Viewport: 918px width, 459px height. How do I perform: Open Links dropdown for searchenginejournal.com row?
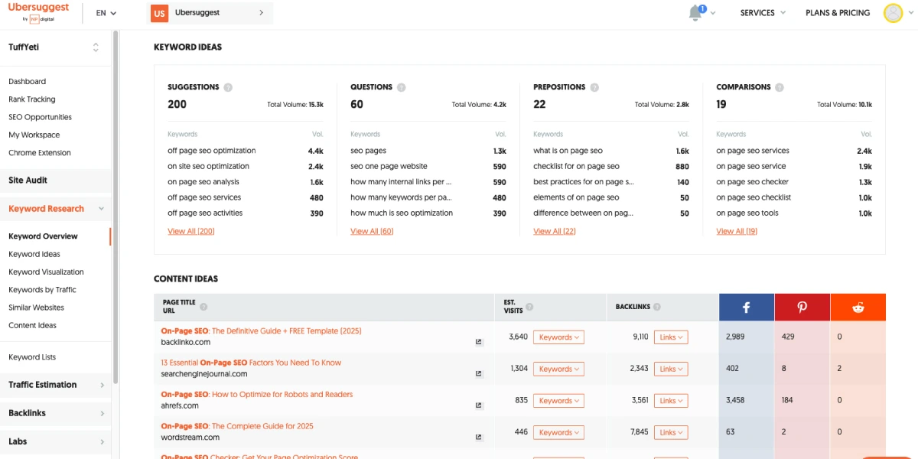pos(671,369)
